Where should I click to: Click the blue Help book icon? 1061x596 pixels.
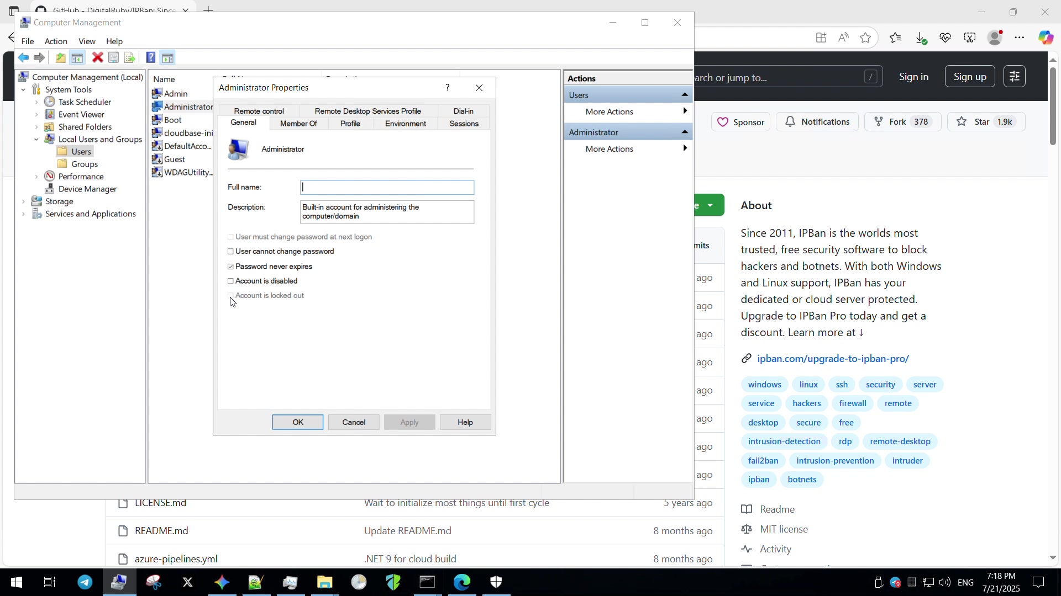[150, 58]
